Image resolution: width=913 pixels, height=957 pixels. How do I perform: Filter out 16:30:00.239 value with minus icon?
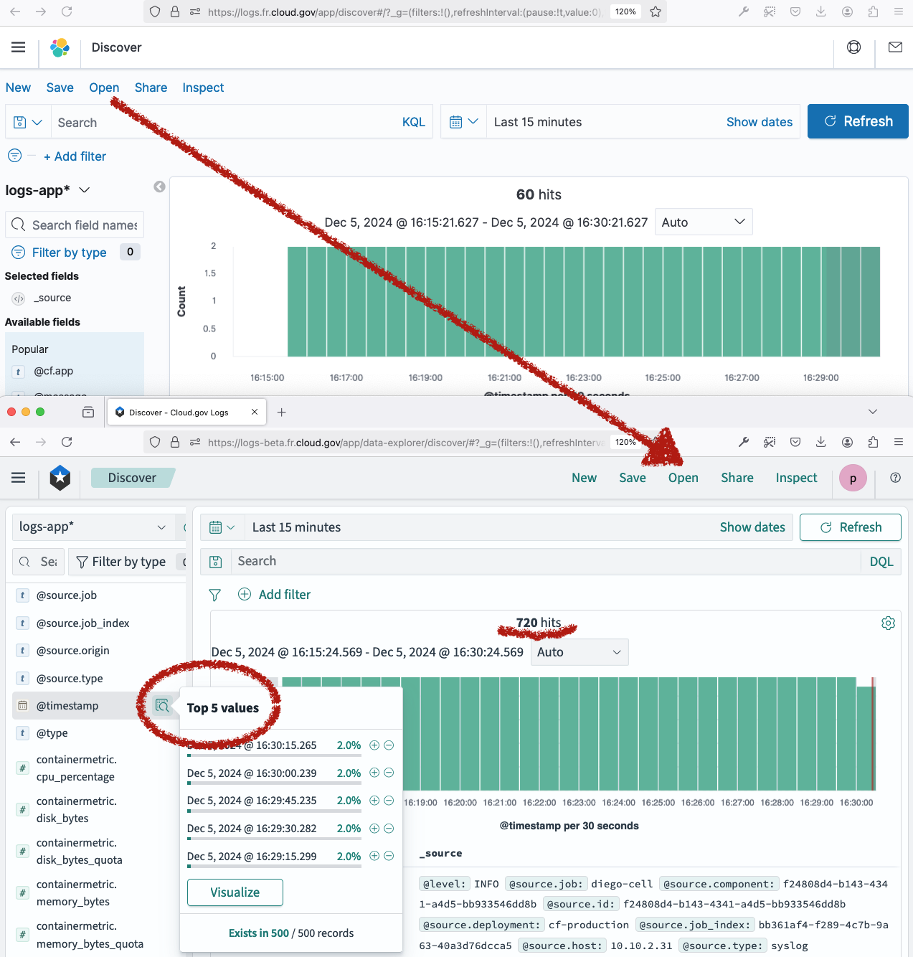tap(389, 773)
